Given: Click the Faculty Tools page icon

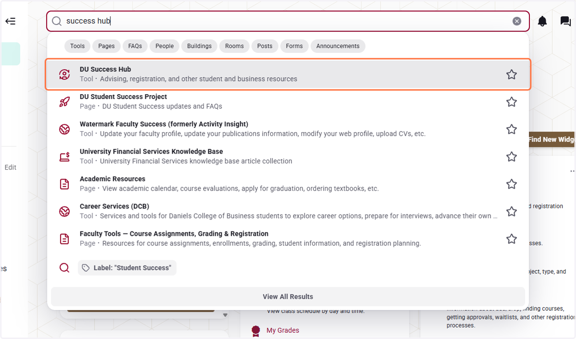Looking at the screenshot, I should [x=64, y=239].
